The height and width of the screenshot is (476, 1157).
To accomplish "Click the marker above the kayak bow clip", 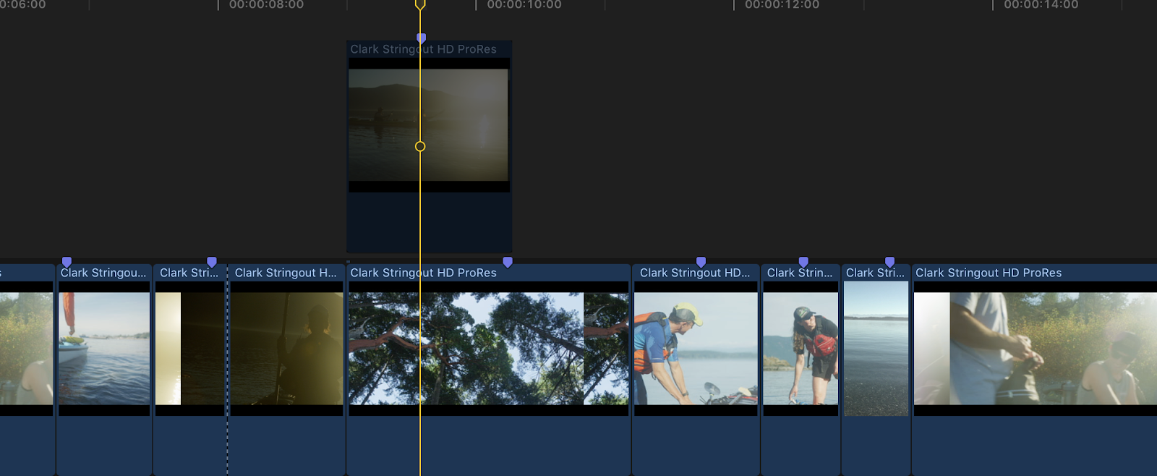I will click(x=67, y=261).
